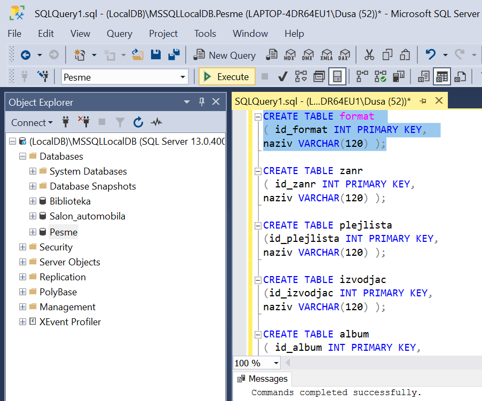Pin the SQLQuery1.sql tab
This screenshot has height=401, width=482.
pyautogui.click(x=423, y=101)
